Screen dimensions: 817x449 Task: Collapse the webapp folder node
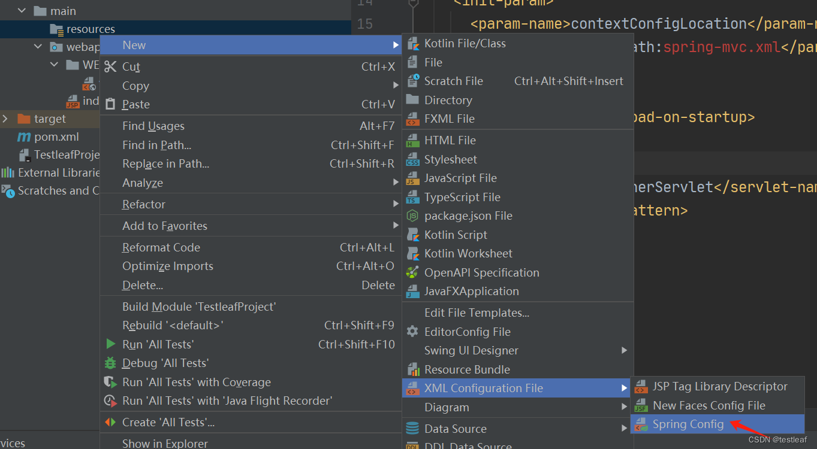[x=38, y=47]
